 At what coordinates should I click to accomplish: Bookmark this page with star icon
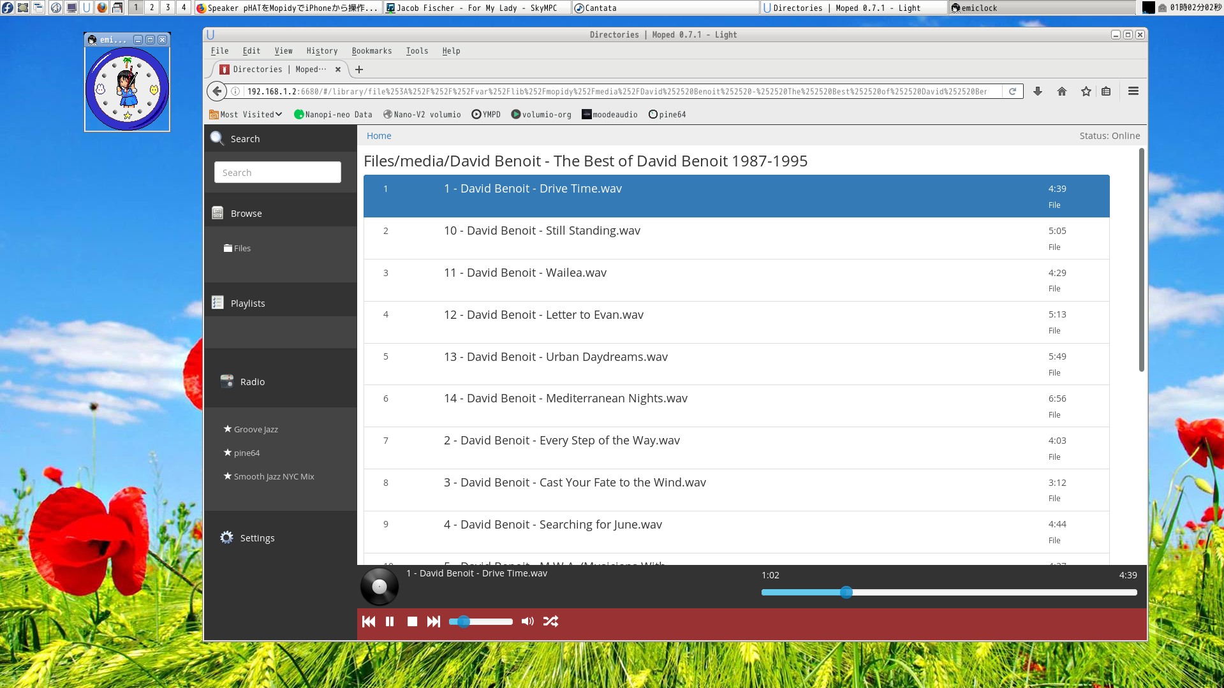1086,91
